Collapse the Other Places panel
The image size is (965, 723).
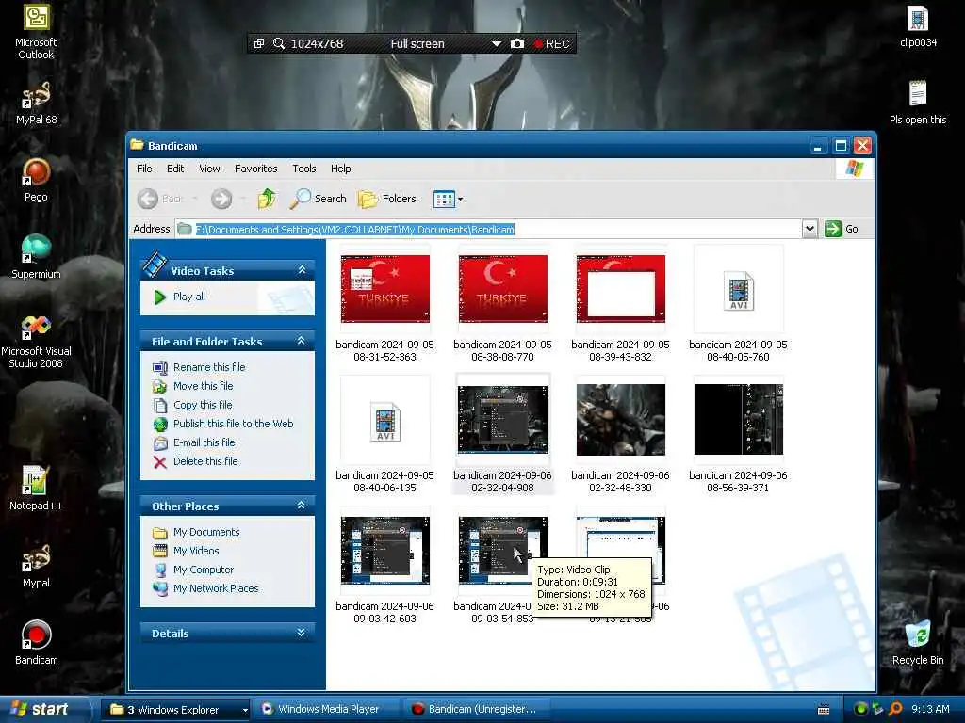(x=301, y=506)
